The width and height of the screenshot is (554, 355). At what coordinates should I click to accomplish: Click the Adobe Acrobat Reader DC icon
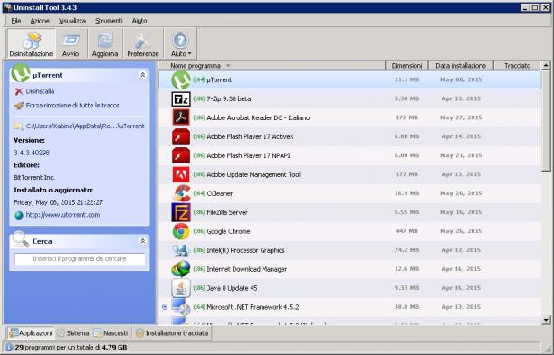point(181,117)
